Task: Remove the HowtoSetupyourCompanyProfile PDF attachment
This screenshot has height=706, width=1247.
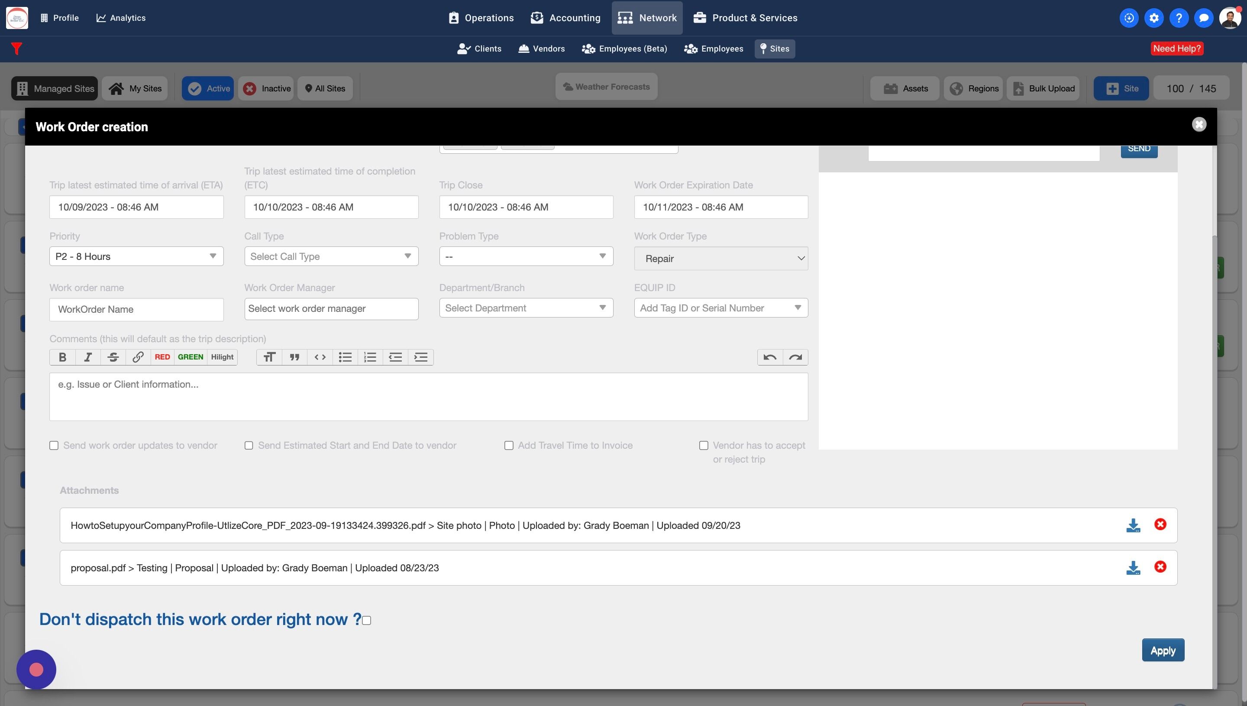Action: [x=1160, y=525]
